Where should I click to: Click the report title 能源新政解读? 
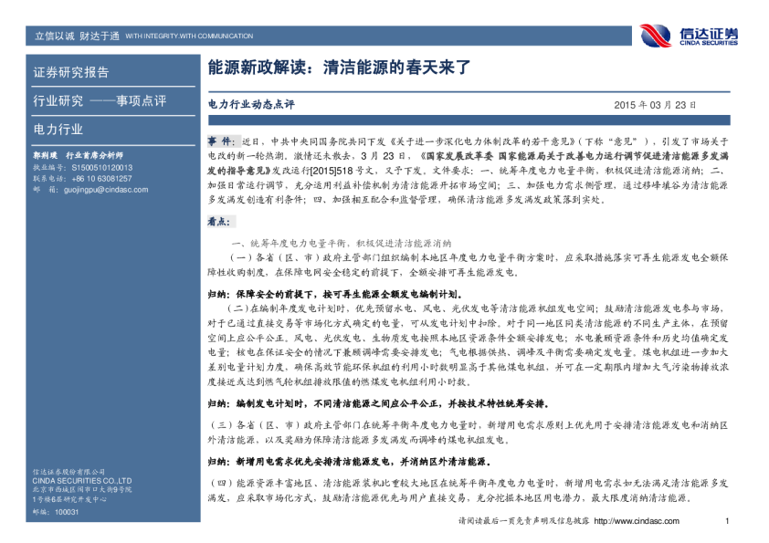click(x=338, y=67)
